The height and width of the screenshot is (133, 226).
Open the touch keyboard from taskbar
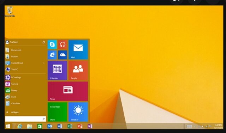189,126
